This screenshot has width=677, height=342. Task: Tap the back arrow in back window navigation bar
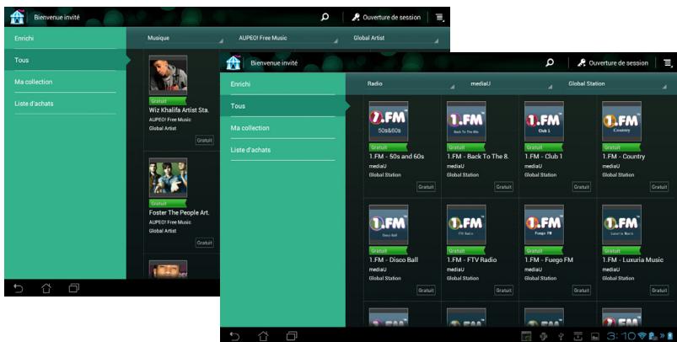click(x=19, y=288)
